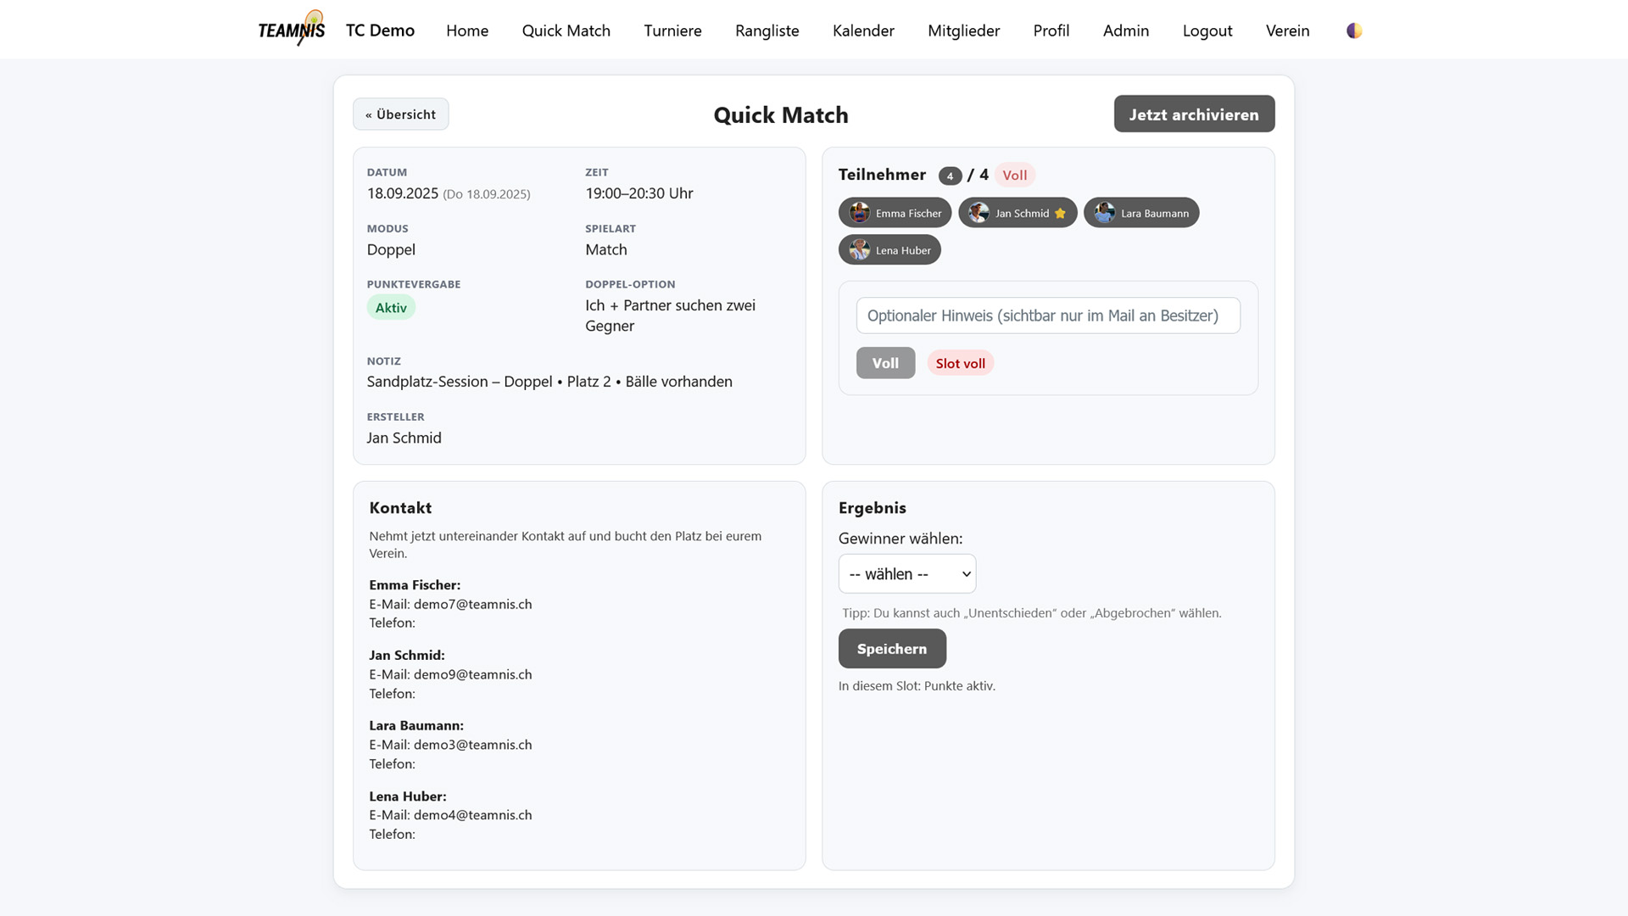Open the Quick Match menu item

(566, 31)
